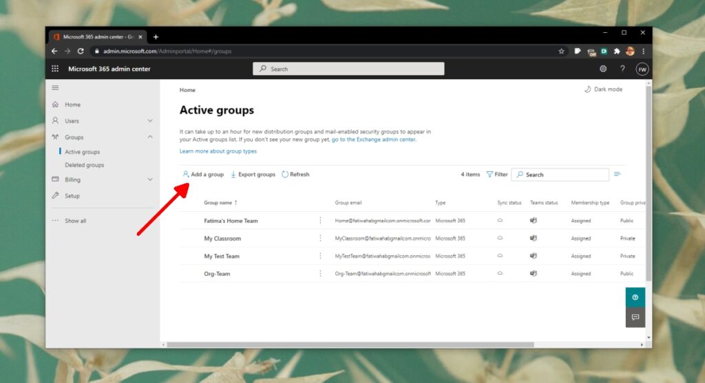Screen dimensions: 705x383
Task: Click the Refresh button
Action: pos(295,174)
